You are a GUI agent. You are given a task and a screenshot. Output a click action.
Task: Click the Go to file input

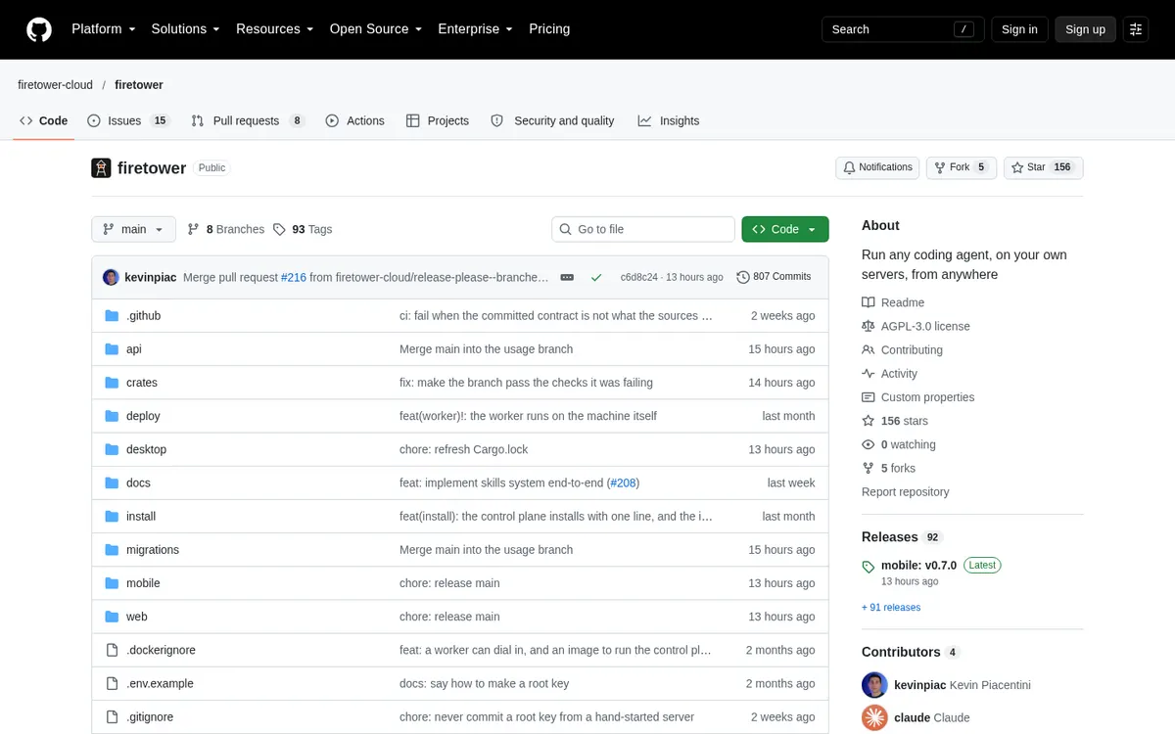[x=643, y=229]
